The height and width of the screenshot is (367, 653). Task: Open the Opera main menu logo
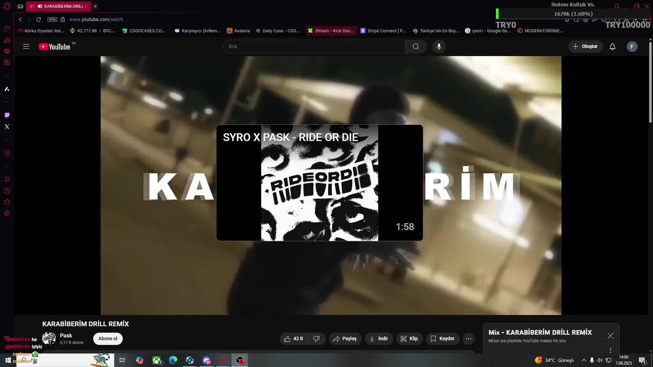[x=7, y=6]
